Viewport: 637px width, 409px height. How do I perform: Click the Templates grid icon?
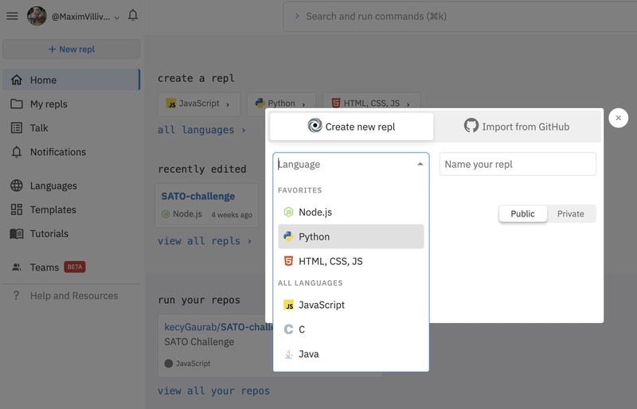click(x=16, y=209)
